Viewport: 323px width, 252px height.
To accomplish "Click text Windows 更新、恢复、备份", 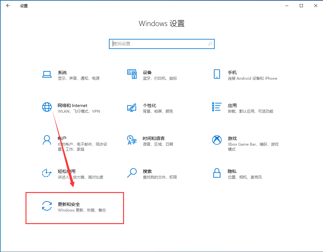I will (82, 210).
